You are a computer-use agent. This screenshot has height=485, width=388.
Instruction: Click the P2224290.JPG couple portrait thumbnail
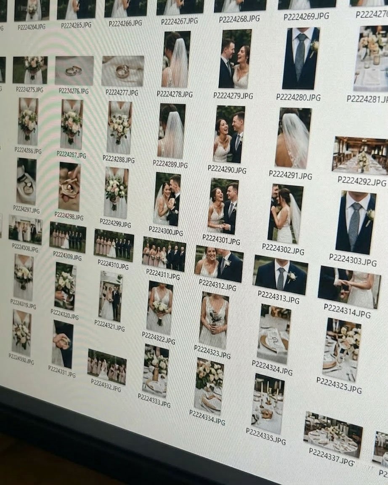229,134
